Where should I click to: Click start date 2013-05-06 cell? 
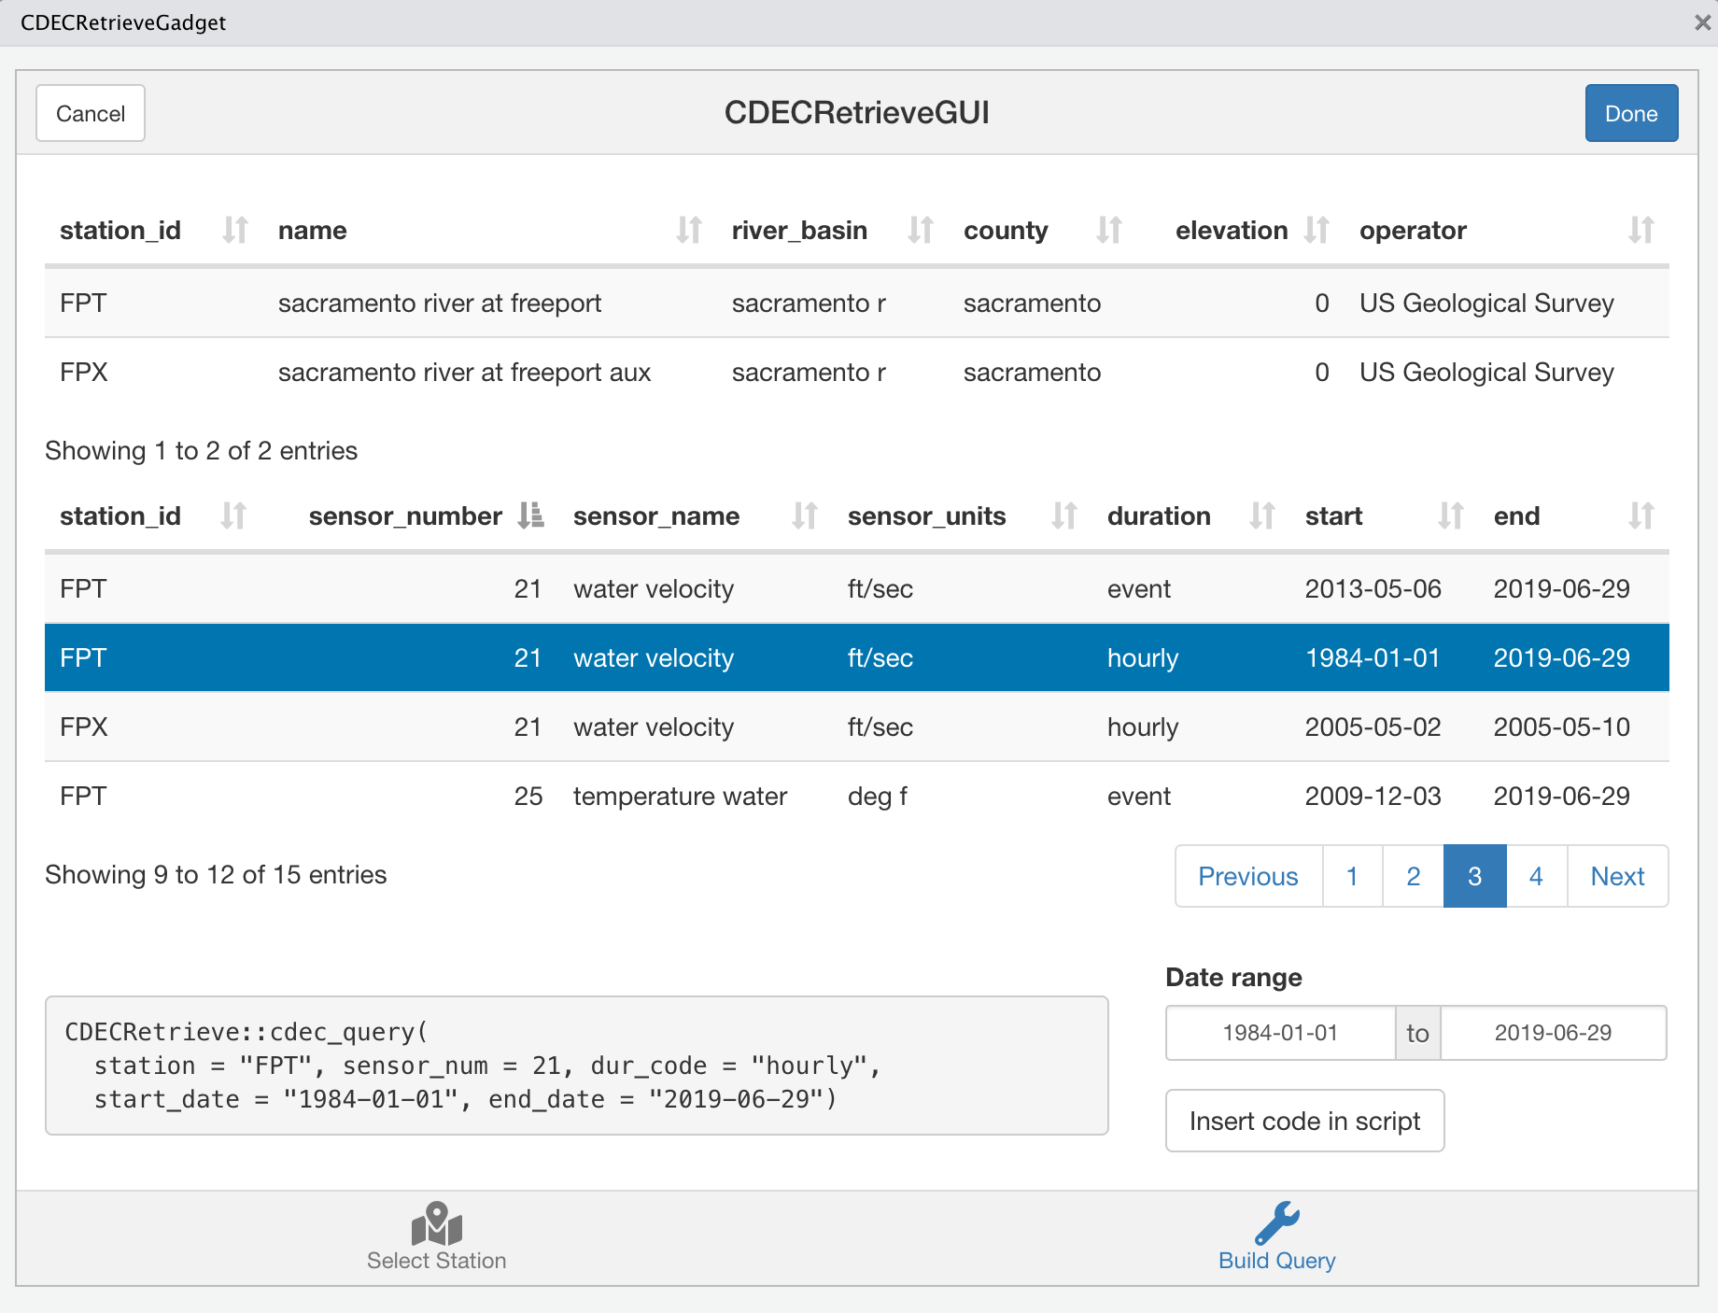1373,589
